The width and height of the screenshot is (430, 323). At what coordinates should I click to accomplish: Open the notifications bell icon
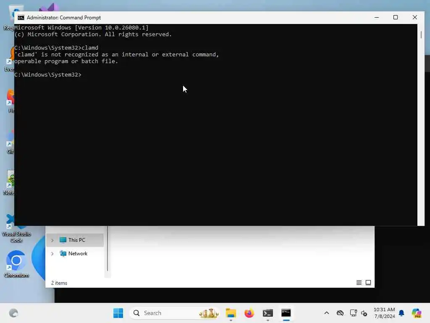401,313
